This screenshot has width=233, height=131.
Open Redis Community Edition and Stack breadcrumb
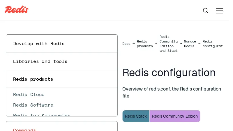[168, 44]
